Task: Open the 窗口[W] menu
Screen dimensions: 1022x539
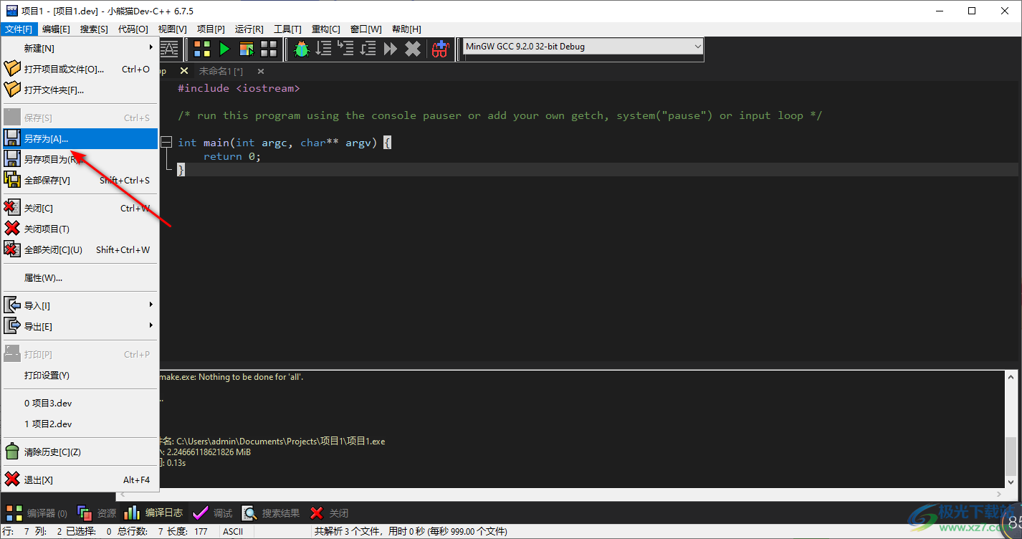Action: 366,29
